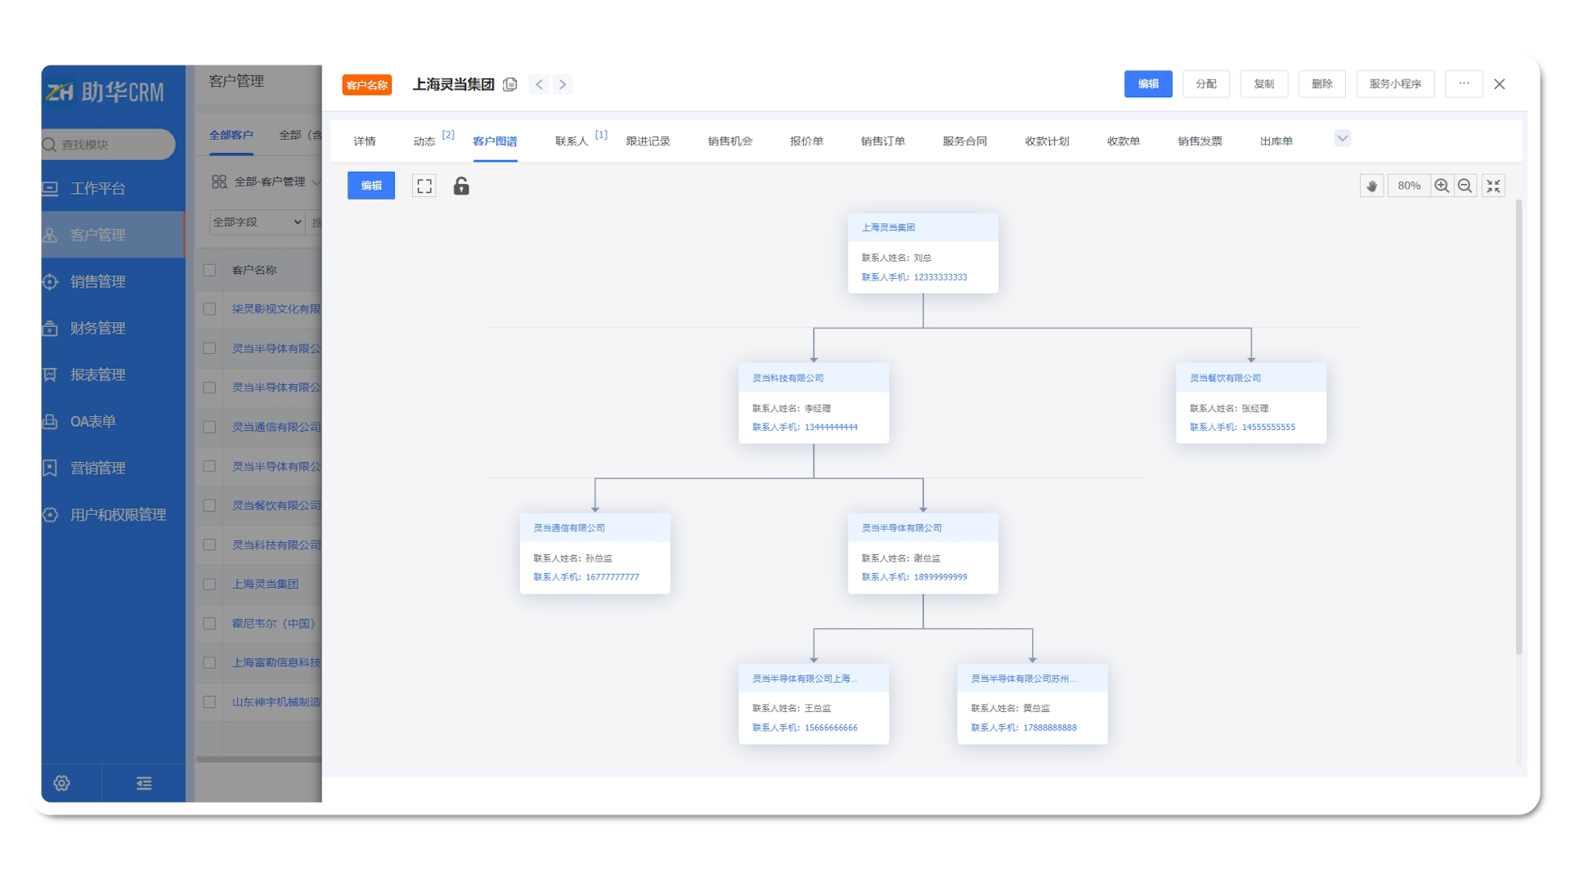Open the three-dots more actions menu
The height and width of the screenshot is (883, 1570).
pyautogui.click(x=1464, y=84)
